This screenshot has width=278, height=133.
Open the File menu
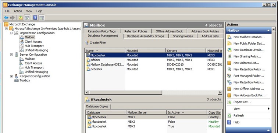point(7,11)
